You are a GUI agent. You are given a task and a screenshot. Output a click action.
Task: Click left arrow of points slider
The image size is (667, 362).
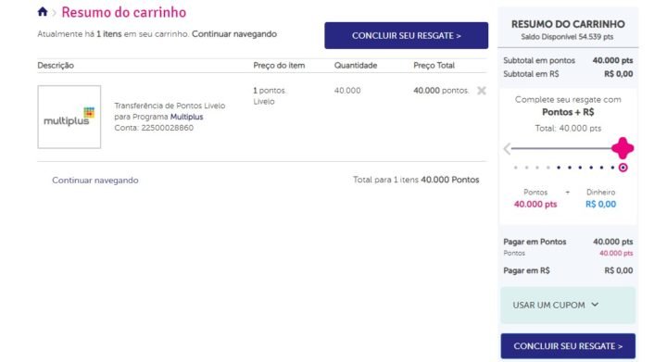(x=507, y=149)
